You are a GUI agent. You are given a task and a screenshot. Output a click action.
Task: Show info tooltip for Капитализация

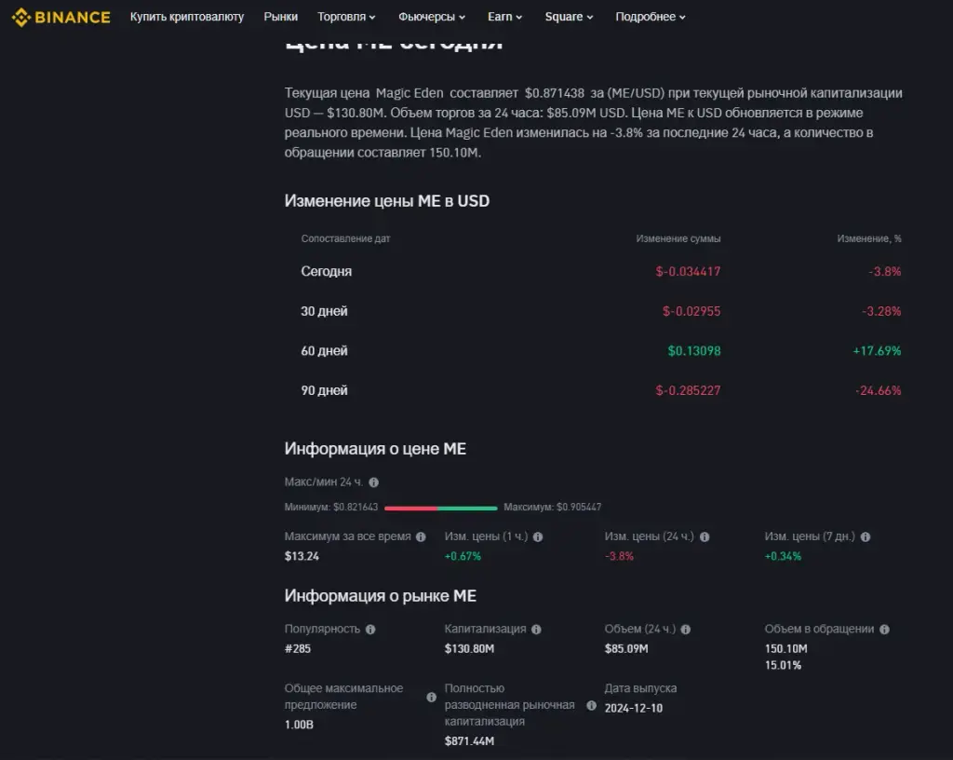tap(536, 630)
